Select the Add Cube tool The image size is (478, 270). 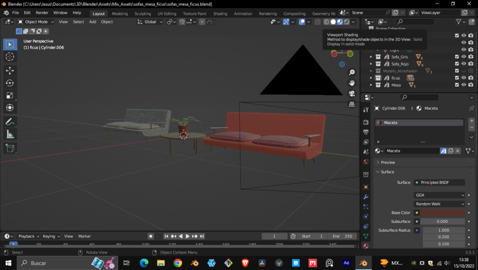coord(10,148)
